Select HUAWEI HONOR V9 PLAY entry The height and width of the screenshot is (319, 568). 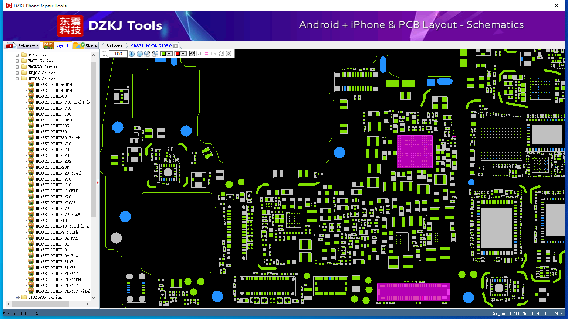(x=58, y=215)
